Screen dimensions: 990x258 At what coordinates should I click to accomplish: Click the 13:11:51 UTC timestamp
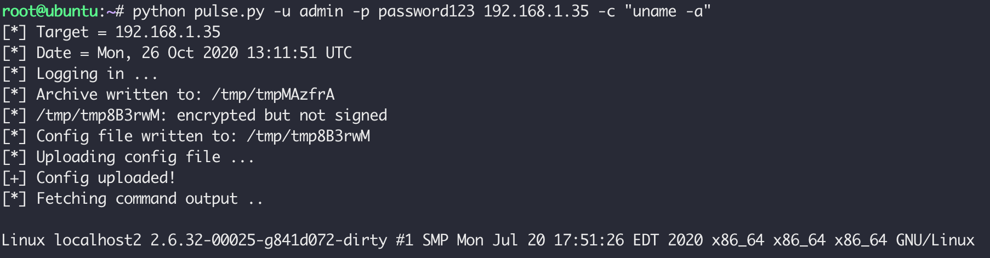click(x=299, y=53)
